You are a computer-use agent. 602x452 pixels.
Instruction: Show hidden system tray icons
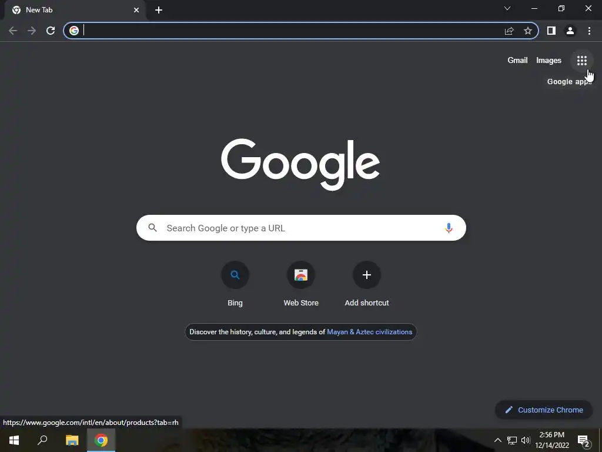point(497,440)
